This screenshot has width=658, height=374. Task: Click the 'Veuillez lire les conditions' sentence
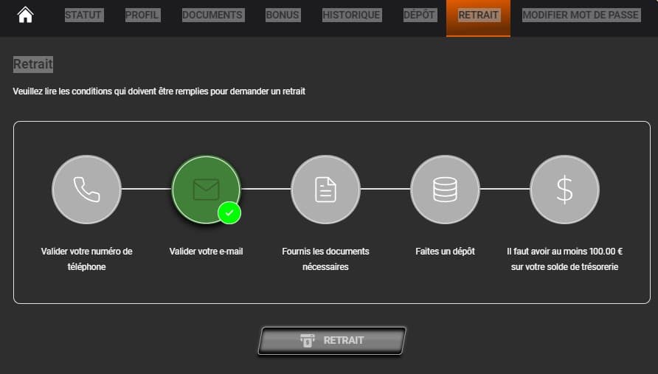159,91
